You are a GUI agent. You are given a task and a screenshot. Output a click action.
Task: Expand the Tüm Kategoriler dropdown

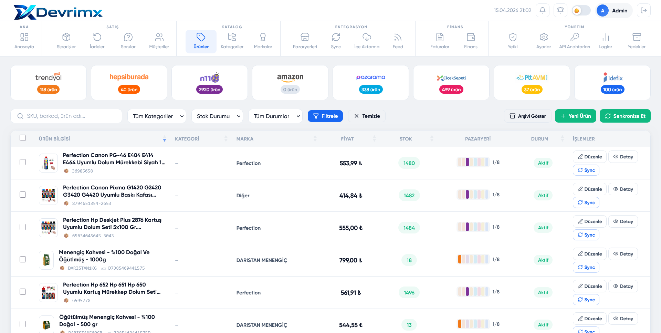(x=157, y=116)
